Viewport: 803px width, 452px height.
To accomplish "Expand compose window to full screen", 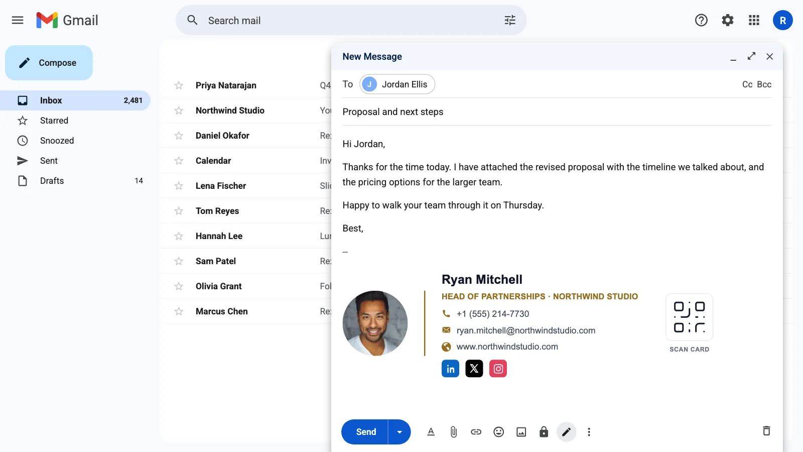I will [x=751, y=56].
